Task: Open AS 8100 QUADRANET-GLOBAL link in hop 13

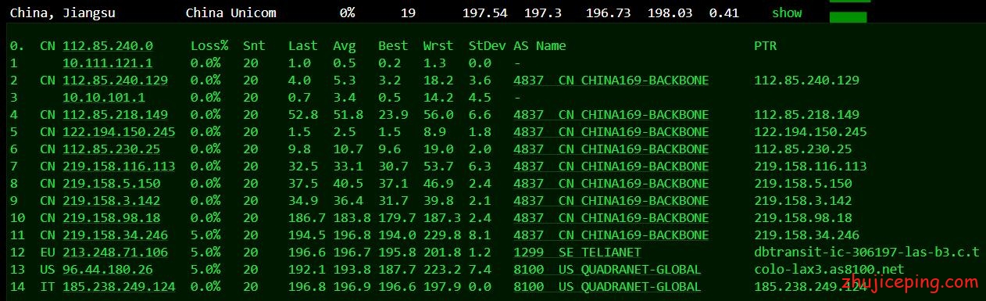Action: pos(607,270)
